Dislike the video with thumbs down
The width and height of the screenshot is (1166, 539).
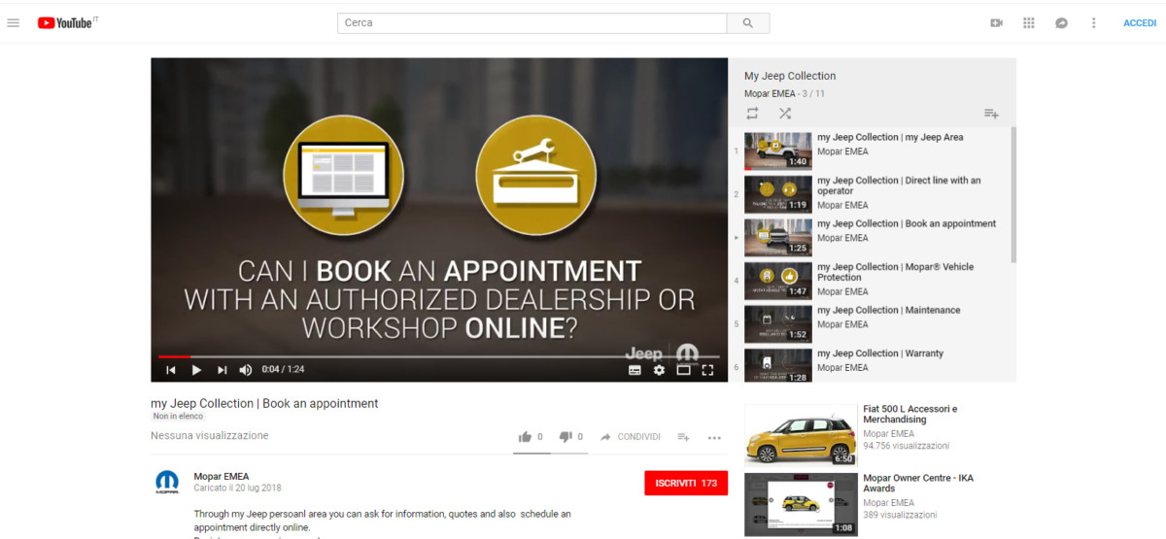(x=566, y=437)
